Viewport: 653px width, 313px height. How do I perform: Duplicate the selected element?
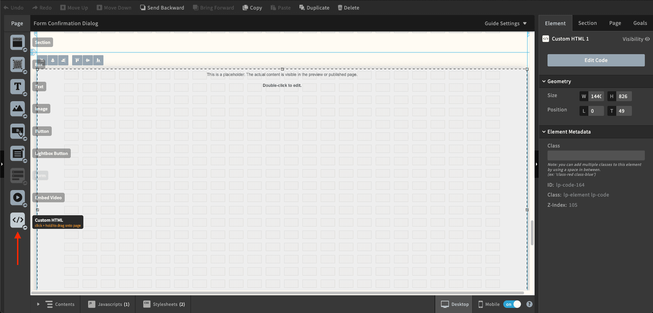[314, 7]
